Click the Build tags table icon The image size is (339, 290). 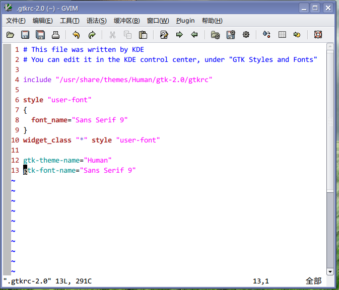pos(282,35)
